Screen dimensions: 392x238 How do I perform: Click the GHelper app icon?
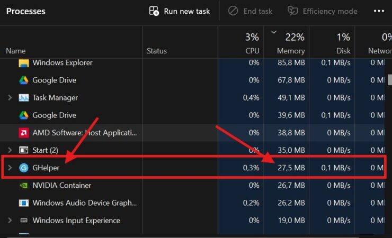click(24, 168)
